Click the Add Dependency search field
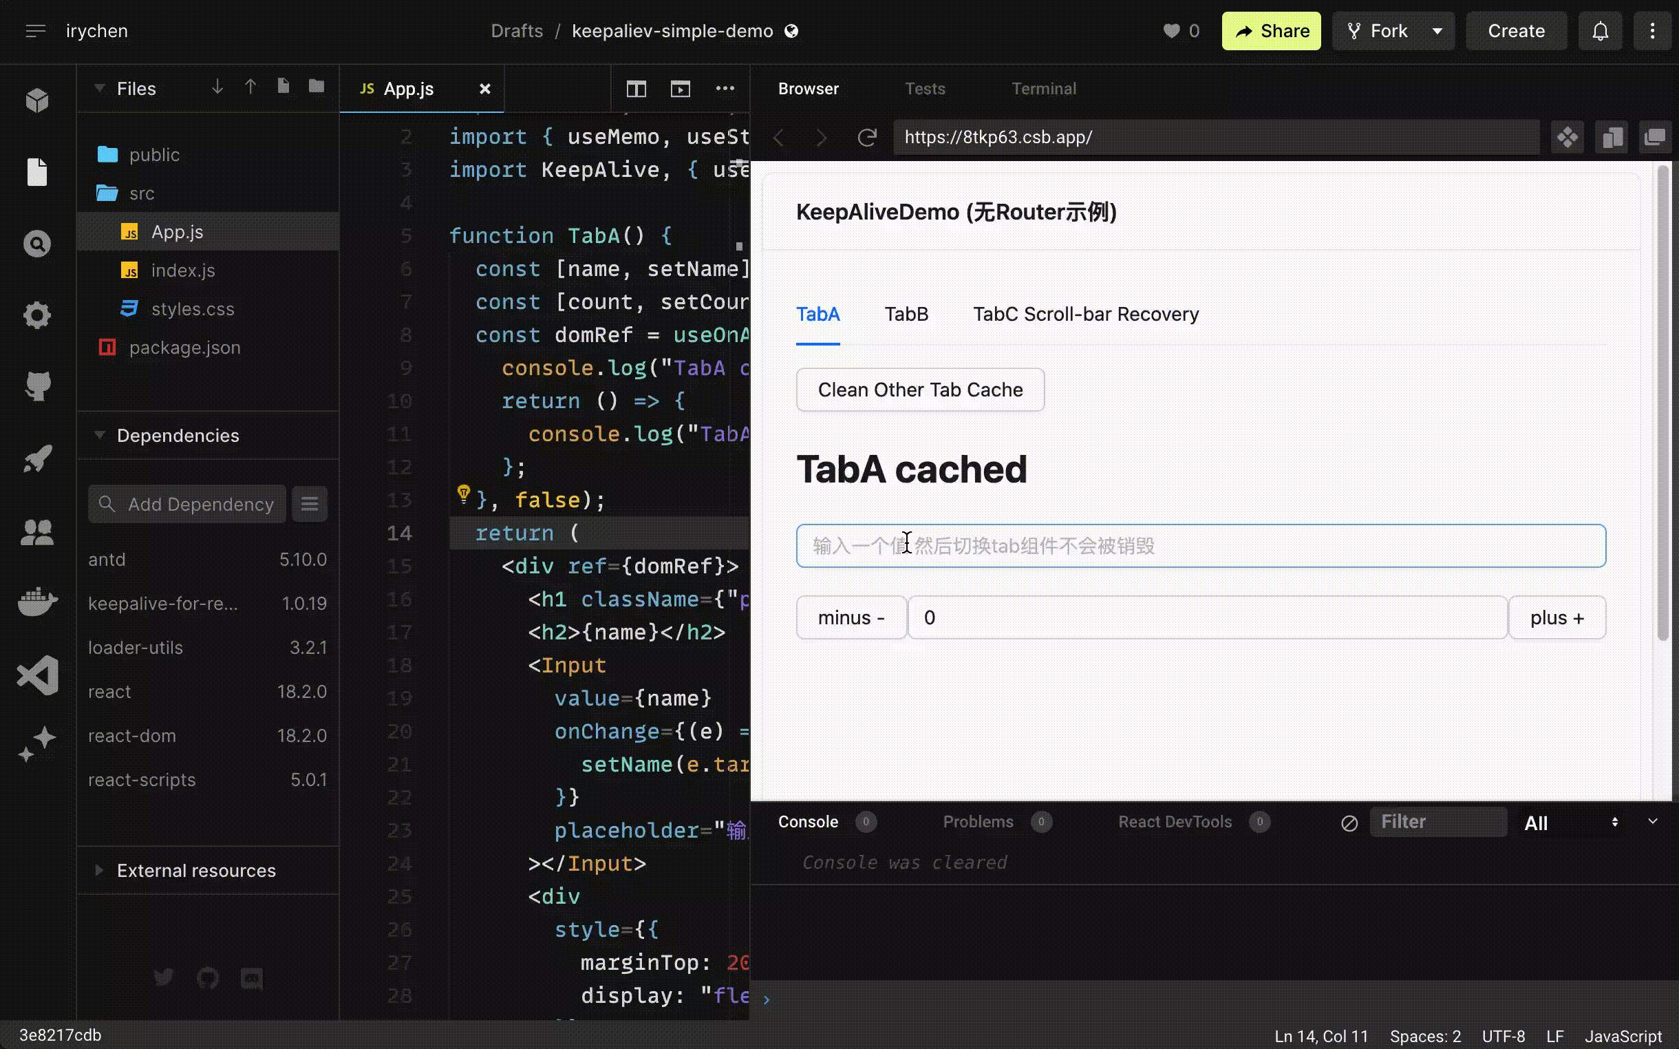The width and height of the screenshot is (1679, 1049). coord(200,505)
